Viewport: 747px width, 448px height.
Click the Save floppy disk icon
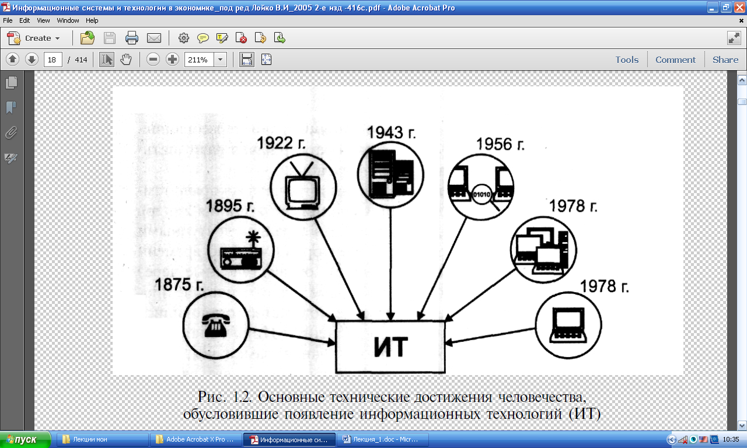click(110, 38)
